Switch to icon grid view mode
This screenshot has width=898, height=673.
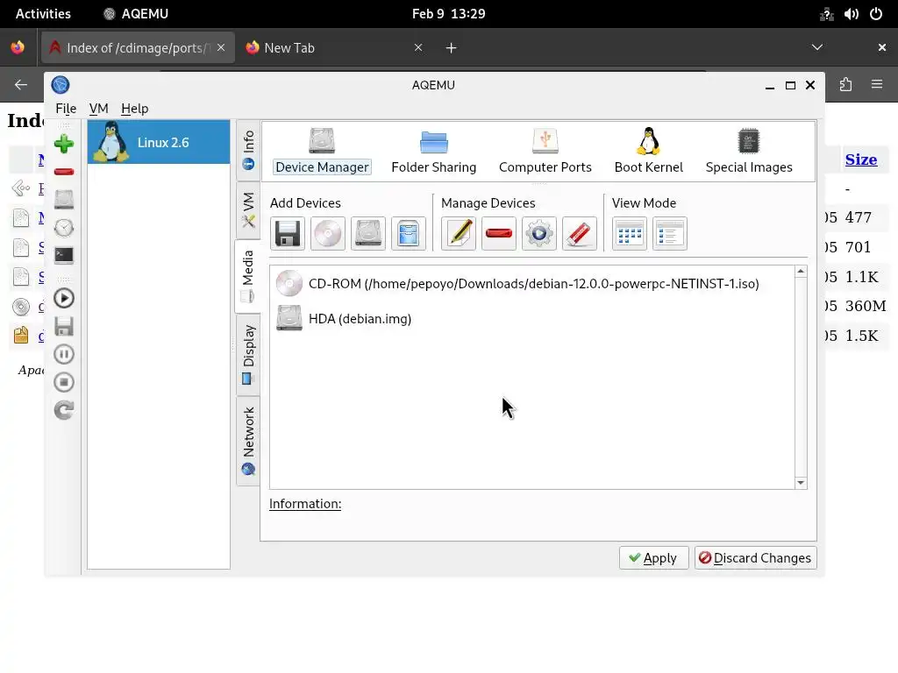click(630, 233)
